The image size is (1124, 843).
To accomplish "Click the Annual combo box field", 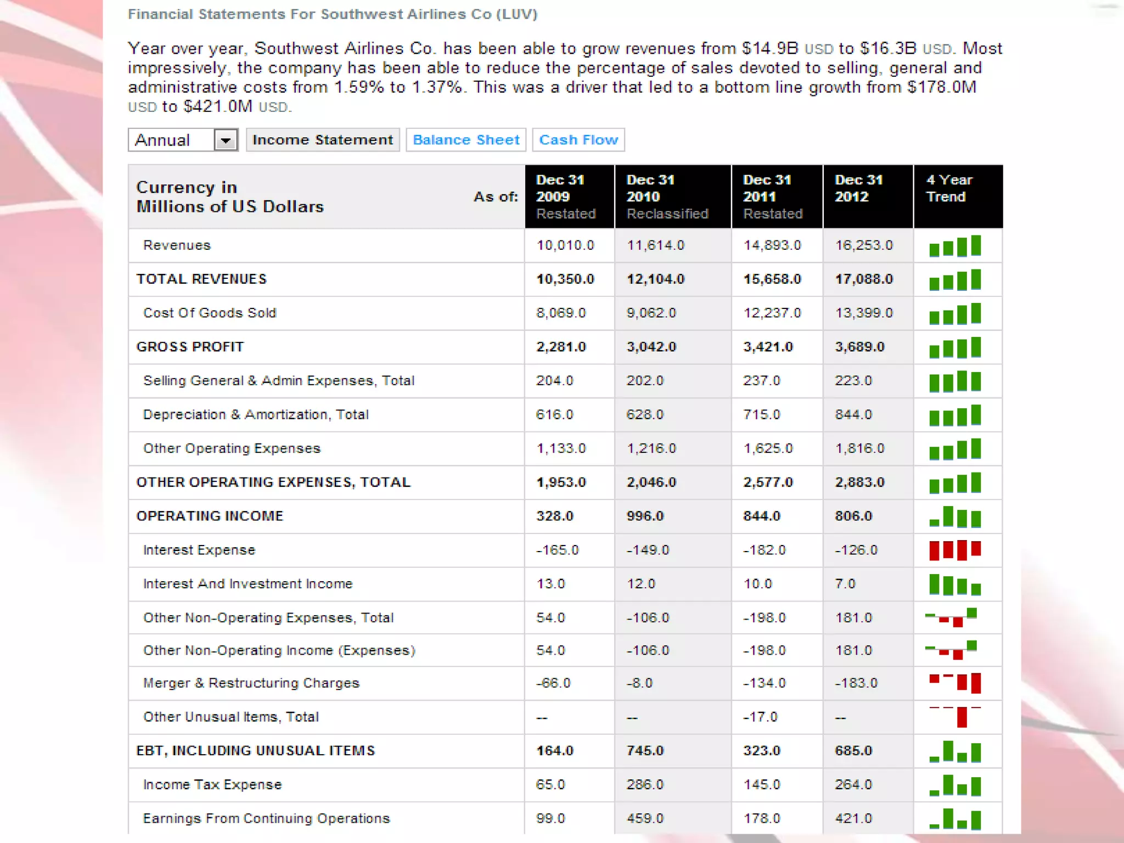I will pyautogui.click(x=171, y=140).
